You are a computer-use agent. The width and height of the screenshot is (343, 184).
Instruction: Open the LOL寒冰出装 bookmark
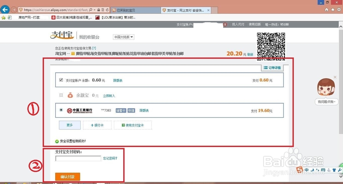click(x=116, y=17)
